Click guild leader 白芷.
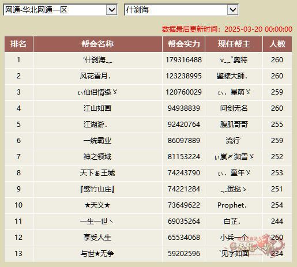297x267 pixels. click(232, 221)
